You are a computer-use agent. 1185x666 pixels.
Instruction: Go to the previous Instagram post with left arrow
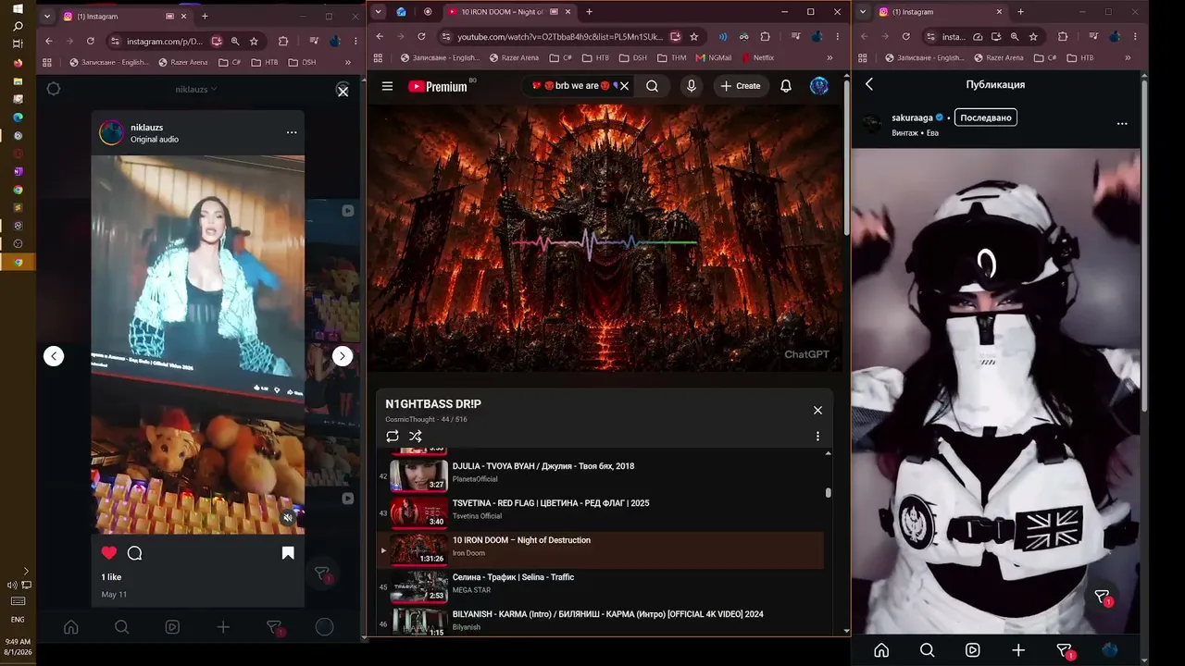click(54, 356)
